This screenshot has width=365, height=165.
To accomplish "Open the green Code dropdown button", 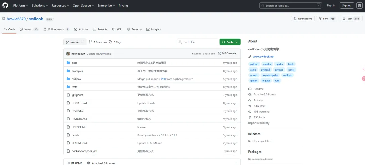I will [x=230, y=42].
